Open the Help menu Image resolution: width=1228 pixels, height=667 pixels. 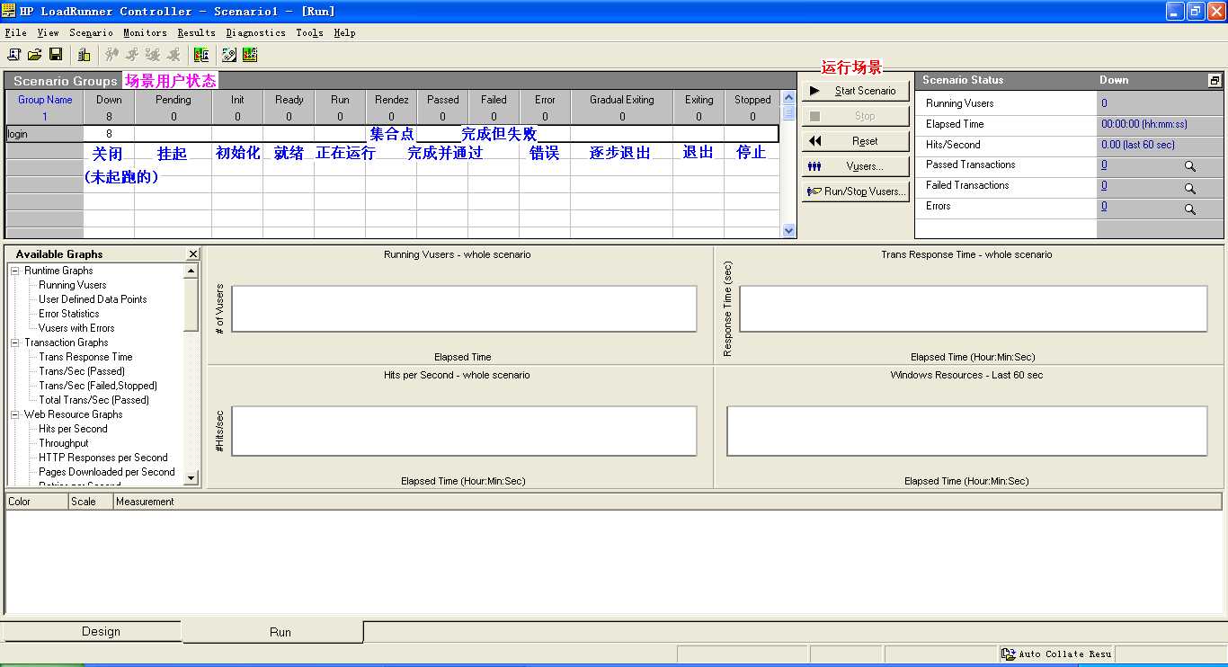pos(344,33)
